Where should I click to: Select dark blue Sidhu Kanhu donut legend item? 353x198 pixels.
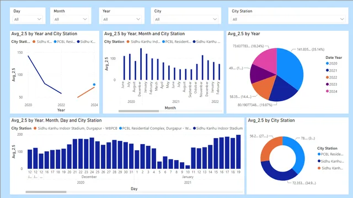pos(330,161)
